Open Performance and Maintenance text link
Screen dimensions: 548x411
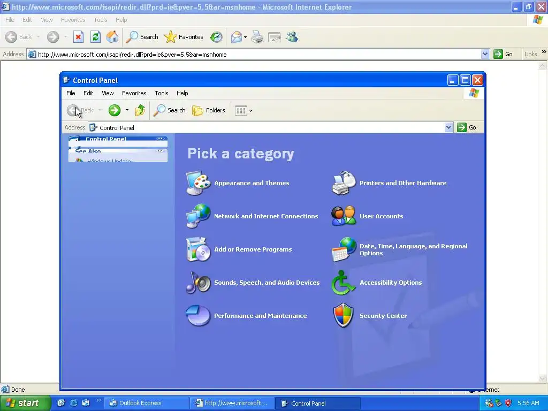pyautogui.click(x=261, y=316)
